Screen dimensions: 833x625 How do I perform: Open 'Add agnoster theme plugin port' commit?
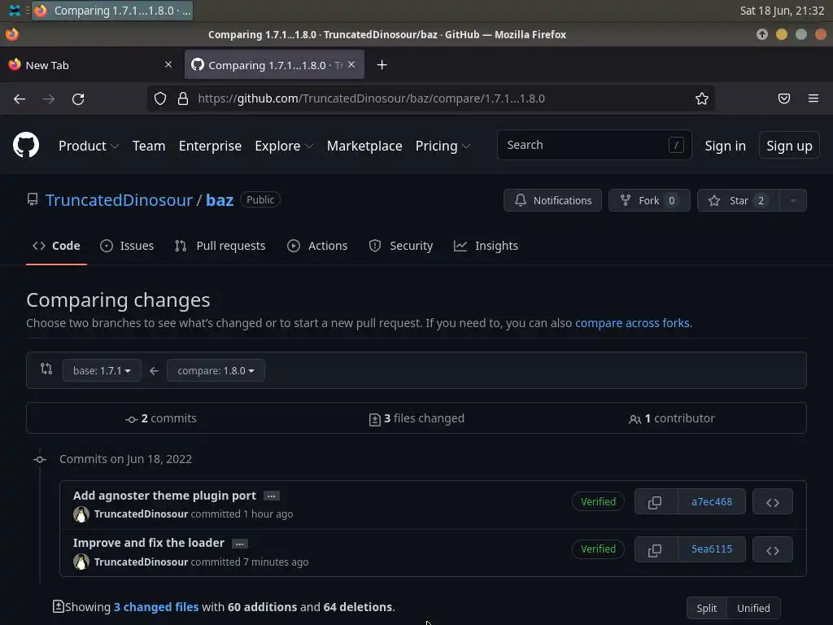[164, 496]
